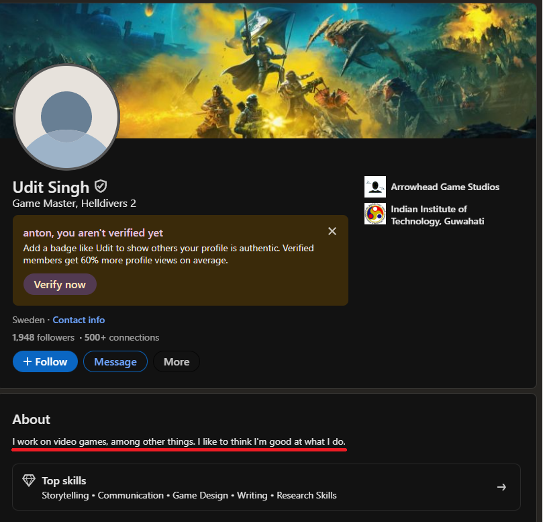Open top skills details with the arrow
543x522 pixels.
501,487
